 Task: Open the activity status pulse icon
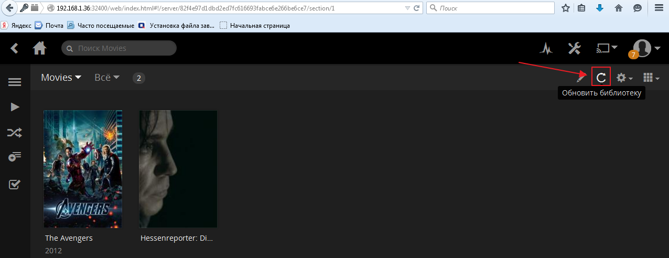click(546, 49)
